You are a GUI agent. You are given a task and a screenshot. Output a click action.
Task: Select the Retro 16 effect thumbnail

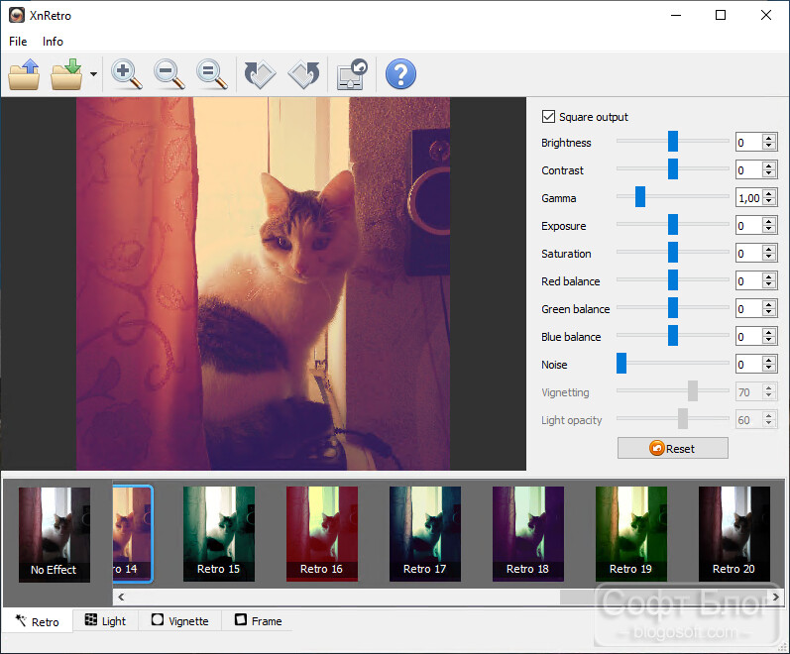click(x=322, y=533)
